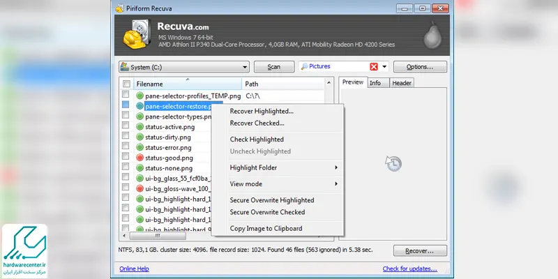Click Check for updates... link
This screenshot has height=279, width=558.
410,269
